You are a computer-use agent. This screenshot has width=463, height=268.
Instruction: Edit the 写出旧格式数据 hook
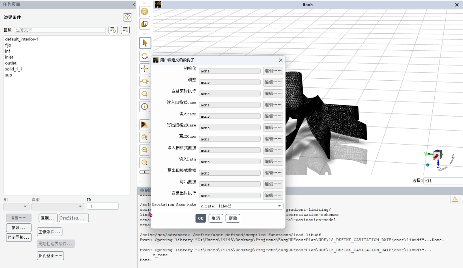point(273,173)
